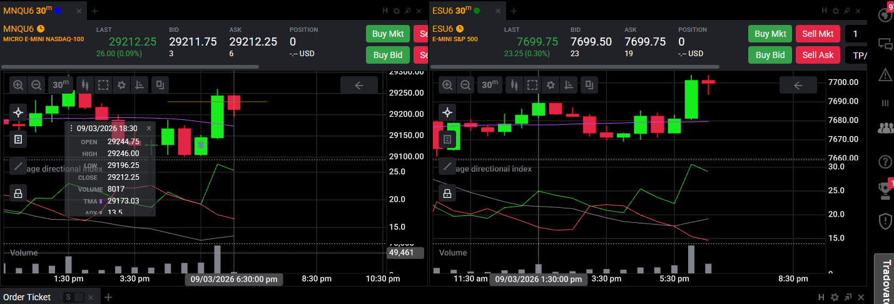The width and height of the screenshot is (894, 304).
Task: Click the ESU6 chart's left-arrow scroll button
Action: click(798, 85)
